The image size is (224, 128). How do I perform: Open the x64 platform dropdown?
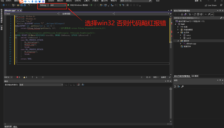pos(58,5)
